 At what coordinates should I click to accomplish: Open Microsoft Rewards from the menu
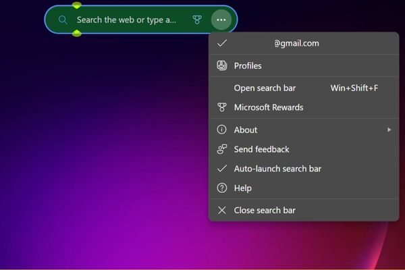point(269,107)
